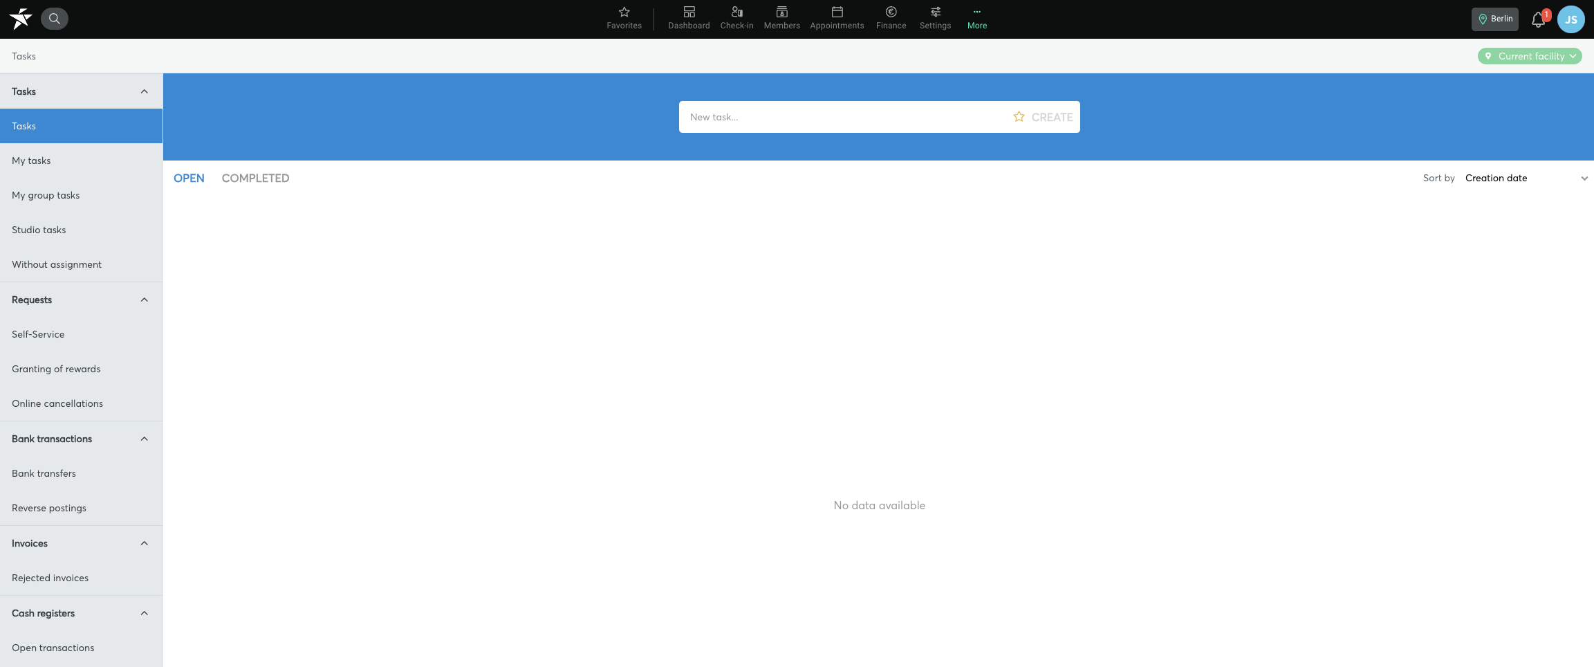Open Granting of rewards

[81, 369]
